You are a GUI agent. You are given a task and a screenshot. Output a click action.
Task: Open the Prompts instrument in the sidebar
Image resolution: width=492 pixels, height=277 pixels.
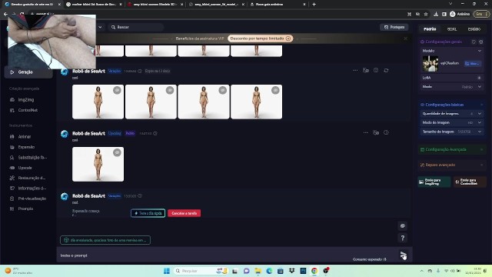[22, 209]
